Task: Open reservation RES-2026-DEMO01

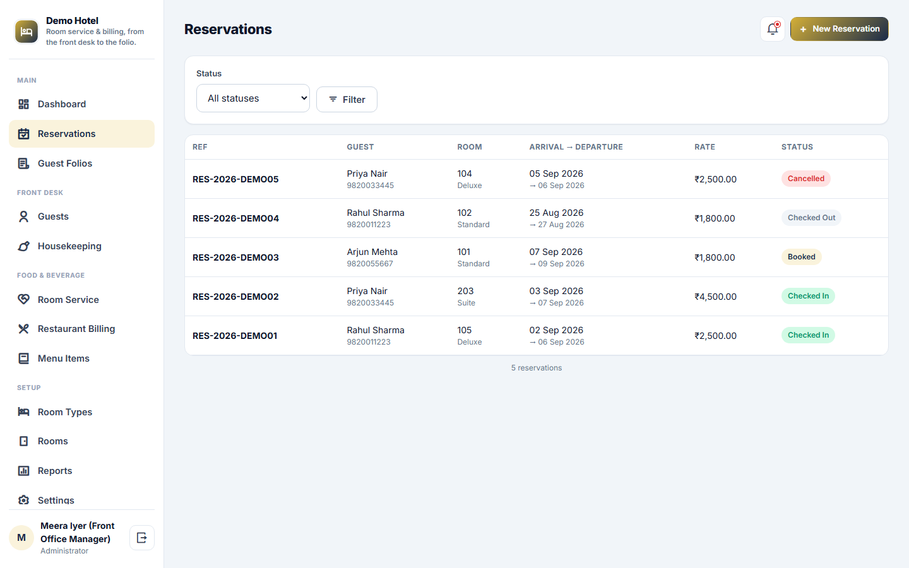Action: click(x=235, y=336)
